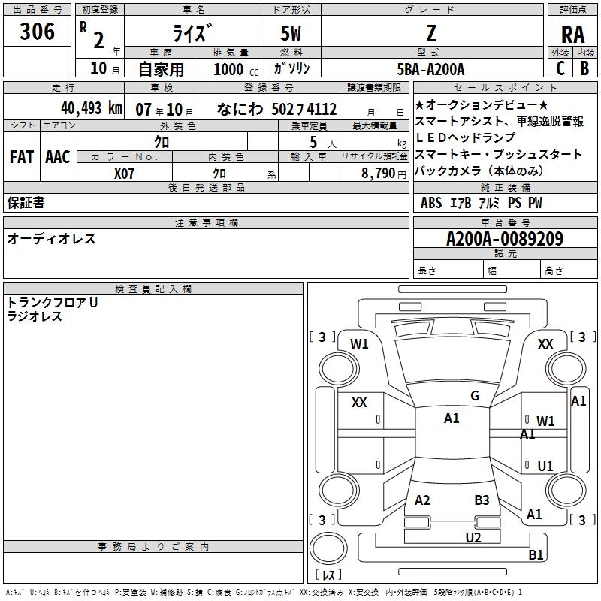Select the shift type FAT
This screenshot has height=601, width=601.
click(22, 157)
